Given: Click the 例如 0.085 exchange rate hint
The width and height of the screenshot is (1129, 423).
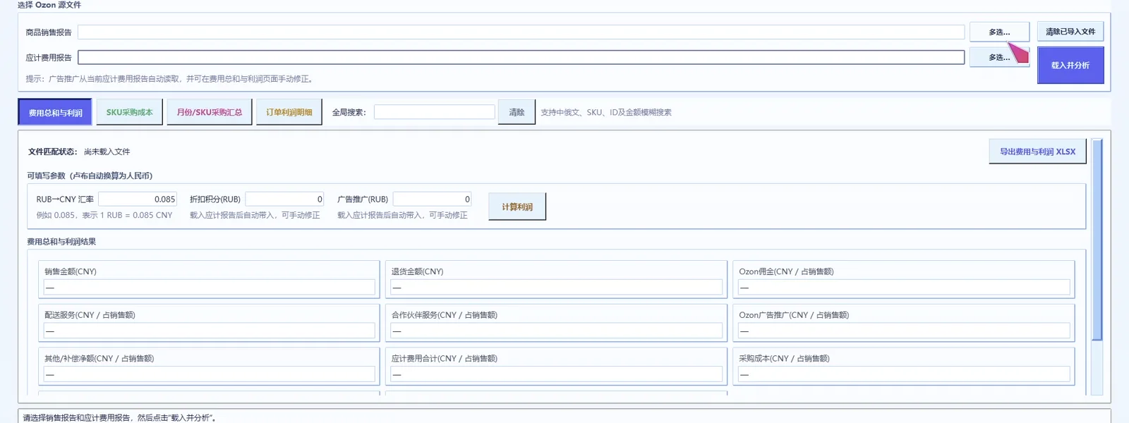Looking at the screenshot, I should 104,215.
